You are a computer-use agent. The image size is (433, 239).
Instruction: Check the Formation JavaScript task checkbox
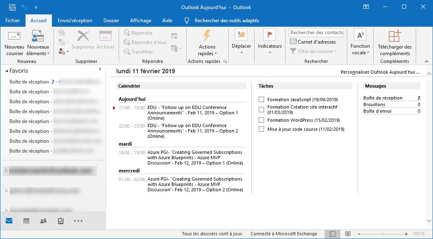pyautogui.click(x=261, y=100)
